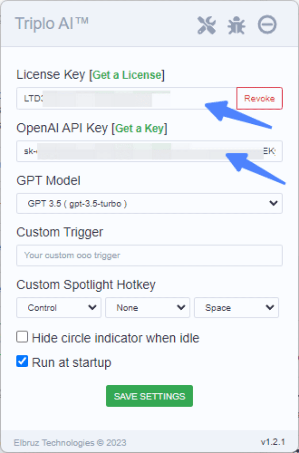Click the License Key input field

click(x=126, y=98)
